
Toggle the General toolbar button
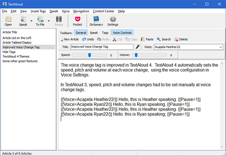pyautogui.click(x=81, y=33)
